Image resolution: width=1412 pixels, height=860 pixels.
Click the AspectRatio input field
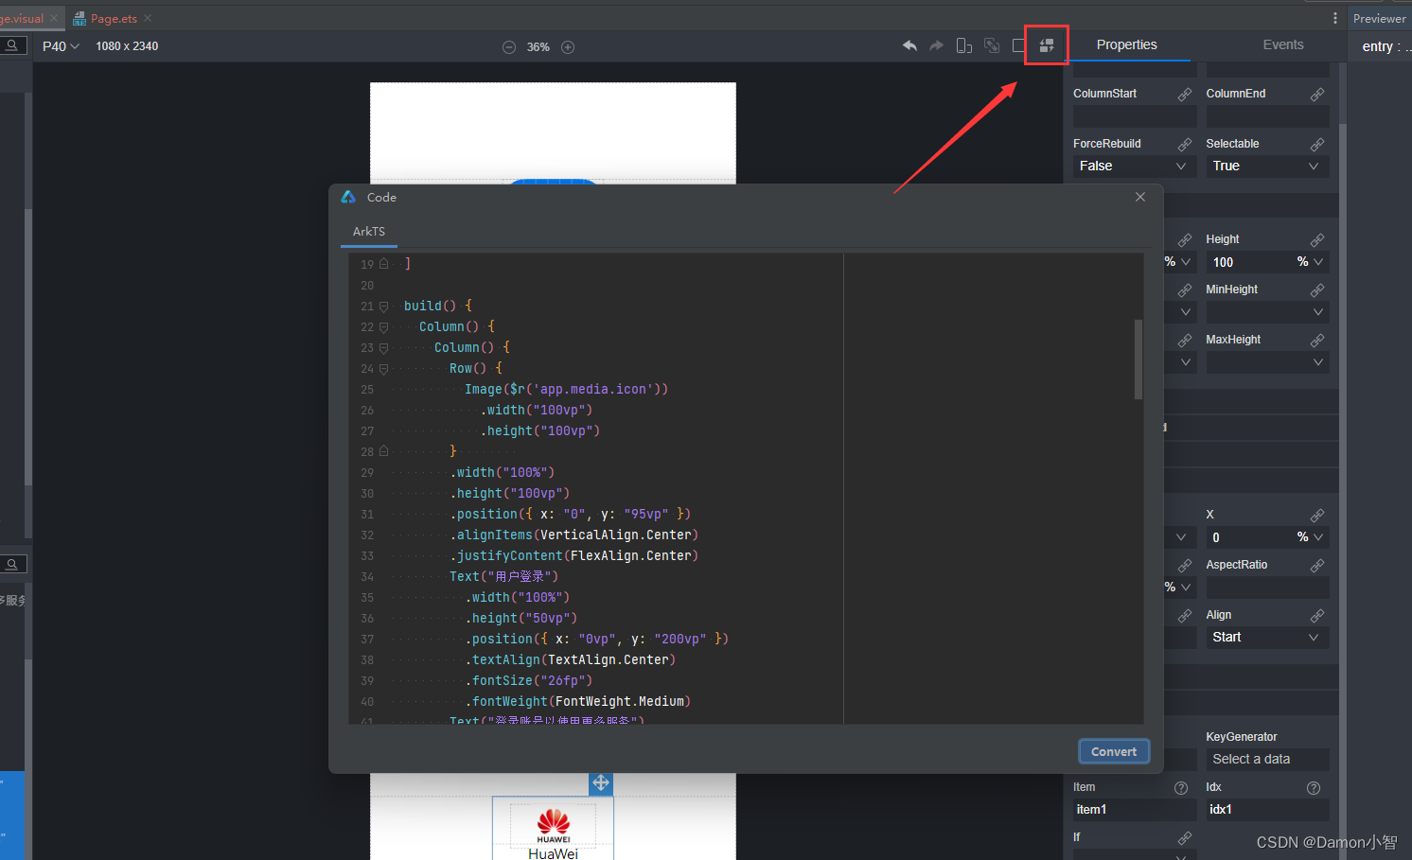(1267, 588)
